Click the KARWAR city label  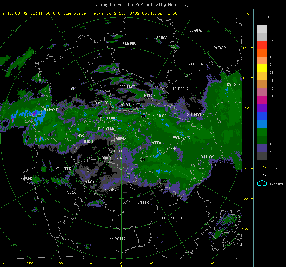pyautogui.click(x=26, y=178)
